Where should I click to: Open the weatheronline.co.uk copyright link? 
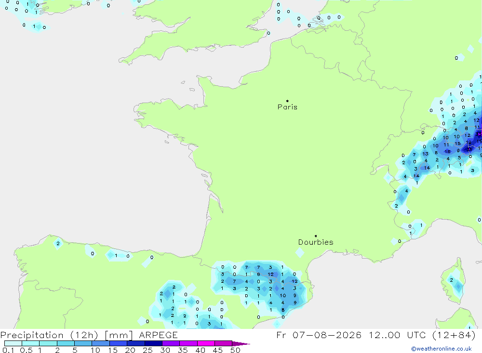click(x=442, y=349)
